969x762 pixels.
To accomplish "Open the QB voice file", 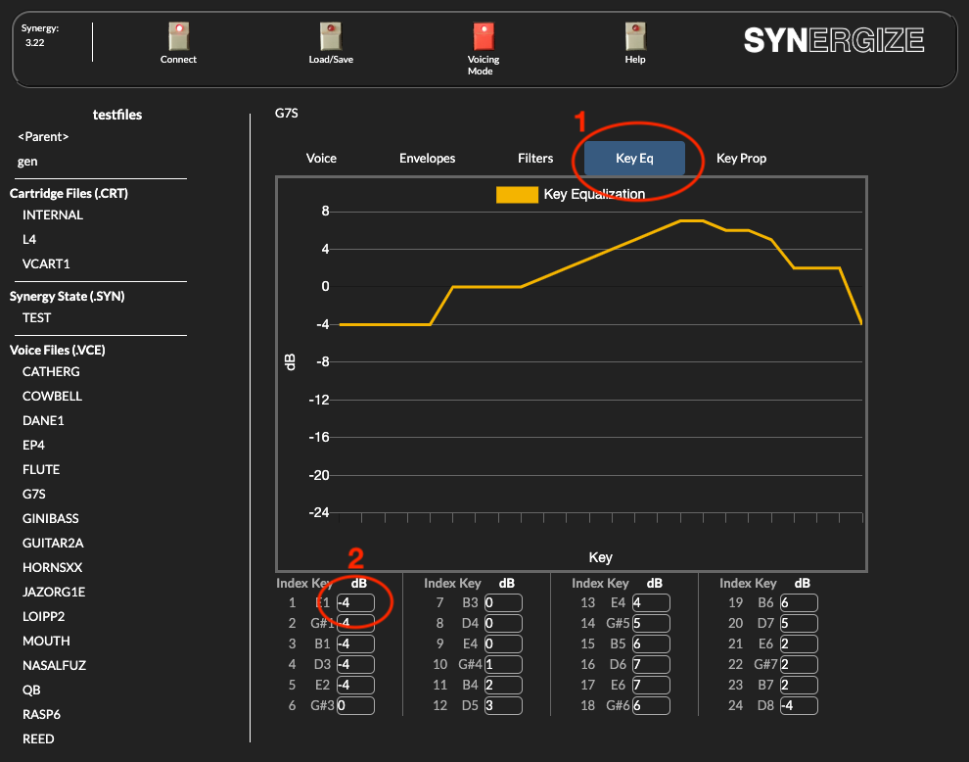I will click(31, 691).
